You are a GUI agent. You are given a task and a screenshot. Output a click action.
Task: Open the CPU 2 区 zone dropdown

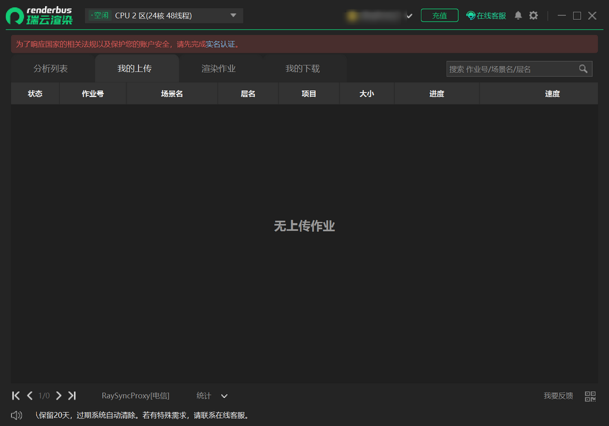[233, 15]
